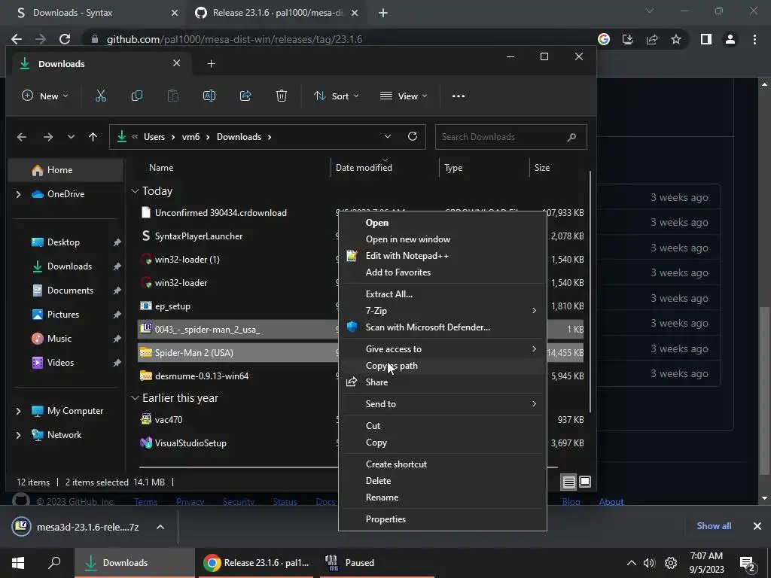Click Google account icon in address bar

point(604,39)
